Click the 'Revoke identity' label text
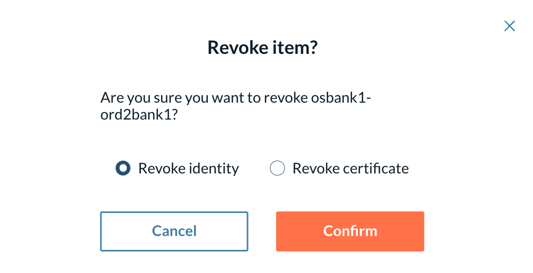The image size is (533, 273). [x=189, y=168]
